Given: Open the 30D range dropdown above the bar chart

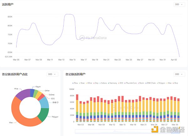Looking at the screenshot, I should (177, 74).
